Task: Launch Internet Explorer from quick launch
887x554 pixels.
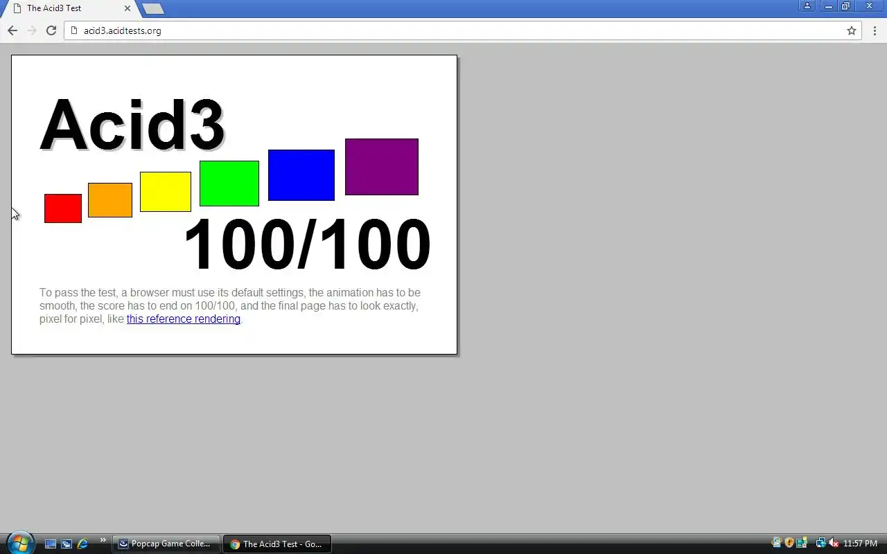Action: pos(82,544)
